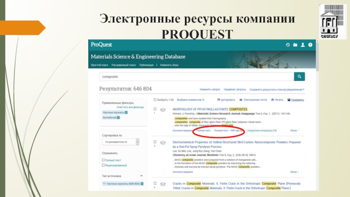350x197 pixels.
Task: Click the magnifier search button
Action: click(x=299, y=77)
